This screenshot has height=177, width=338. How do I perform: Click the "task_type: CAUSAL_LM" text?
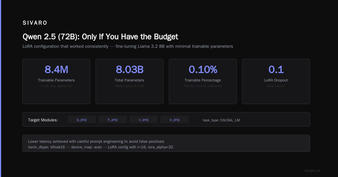(221, 120)
